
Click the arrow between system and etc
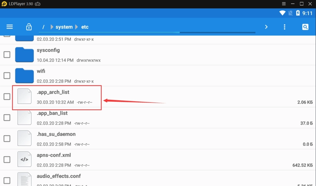[x=77, y=27]
